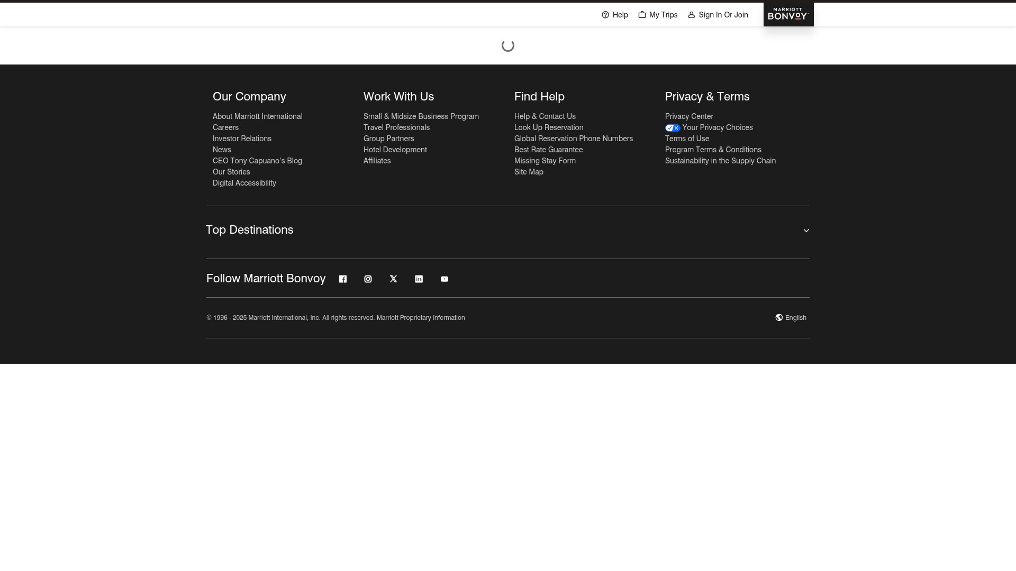Open the Privacy Center

[689, 116]
